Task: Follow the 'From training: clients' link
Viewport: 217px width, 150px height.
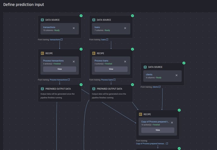Action: 155,87
